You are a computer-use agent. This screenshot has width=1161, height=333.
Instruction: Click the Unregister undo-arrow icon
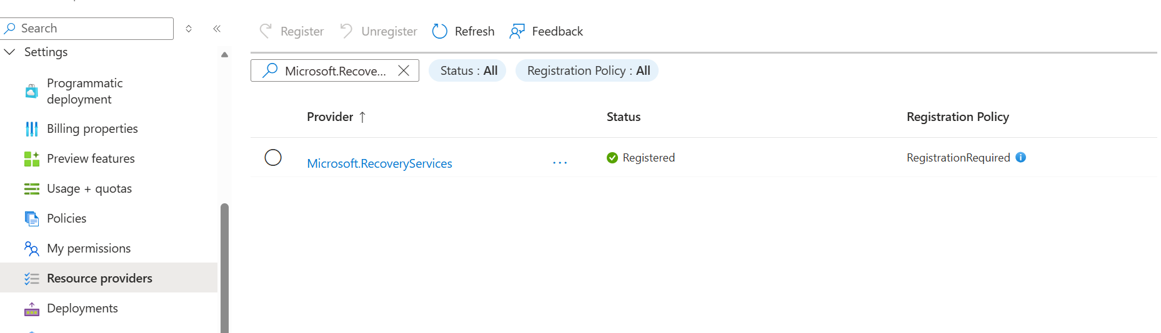(x=346, y=31)
